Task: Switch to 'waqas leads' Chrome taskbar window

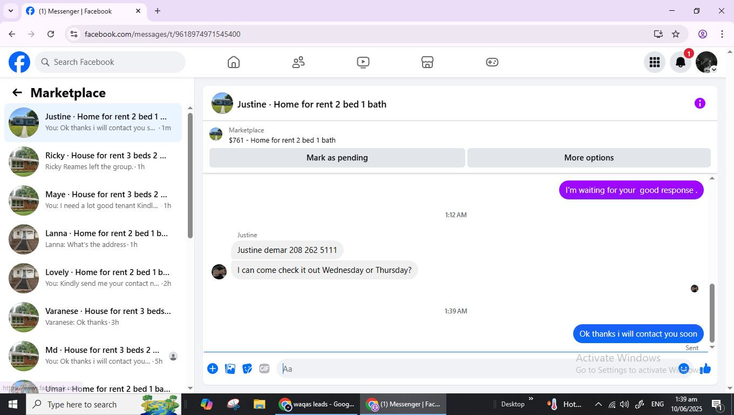Action: pyautogui.click(x=317, y=404)
